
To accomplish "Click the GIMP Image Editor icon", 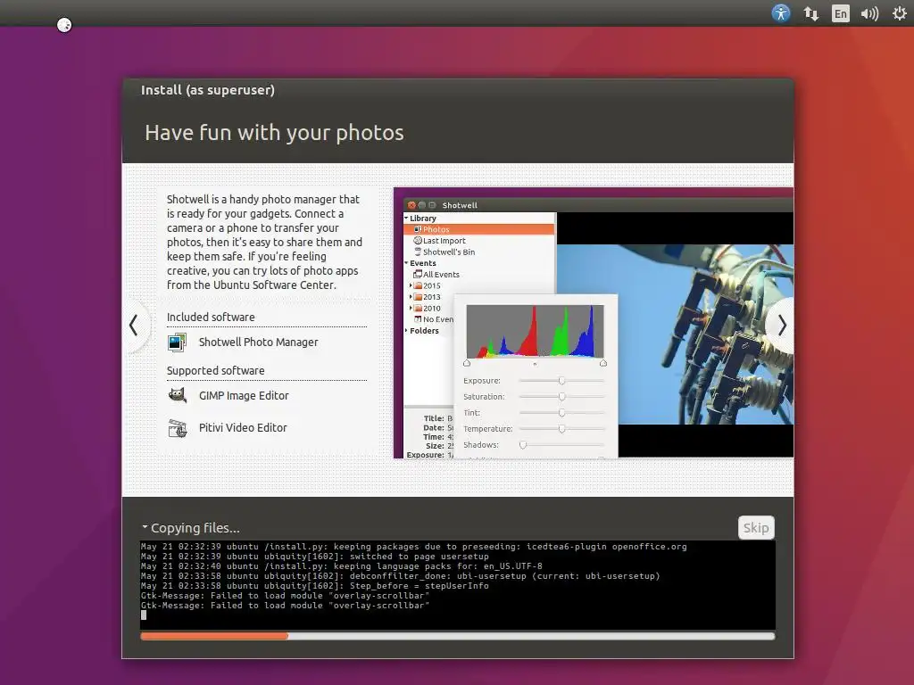I will tap(177, 395).
